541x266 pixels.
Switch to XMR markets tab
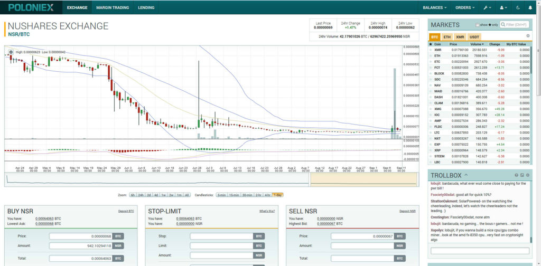[460, 37]
